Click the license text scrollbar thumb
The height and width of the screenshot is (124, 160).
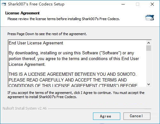(148, 48)
